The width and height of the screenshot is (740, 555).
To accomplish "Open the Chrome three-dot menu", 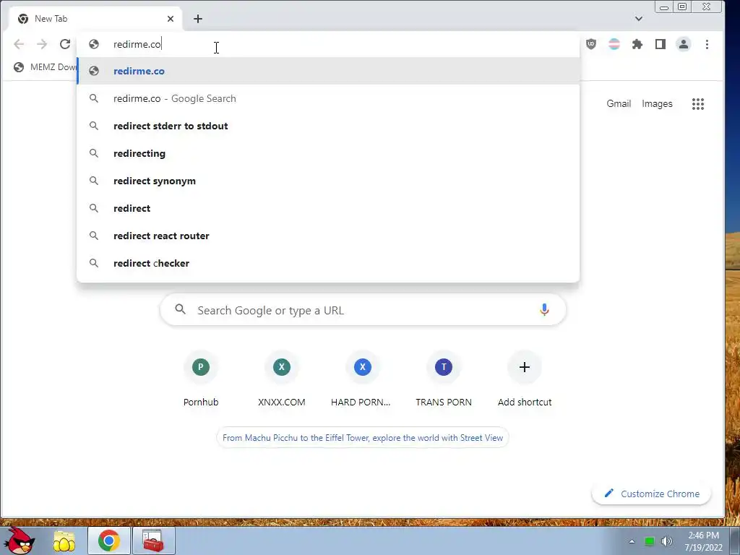I will (707, 44).
